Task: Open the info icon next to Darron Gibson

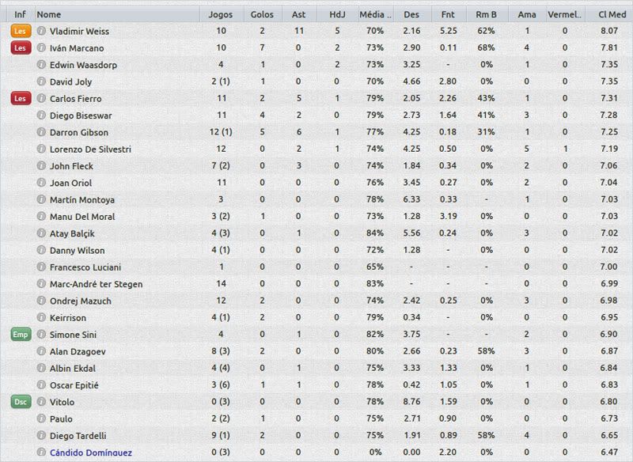Action: 41,132
